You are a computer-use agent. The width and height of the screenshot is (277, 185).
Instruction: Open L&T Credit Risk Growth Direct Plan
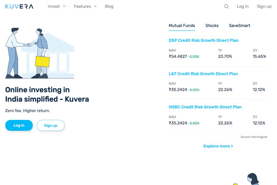pyautogui.click(x=203, y=74)
